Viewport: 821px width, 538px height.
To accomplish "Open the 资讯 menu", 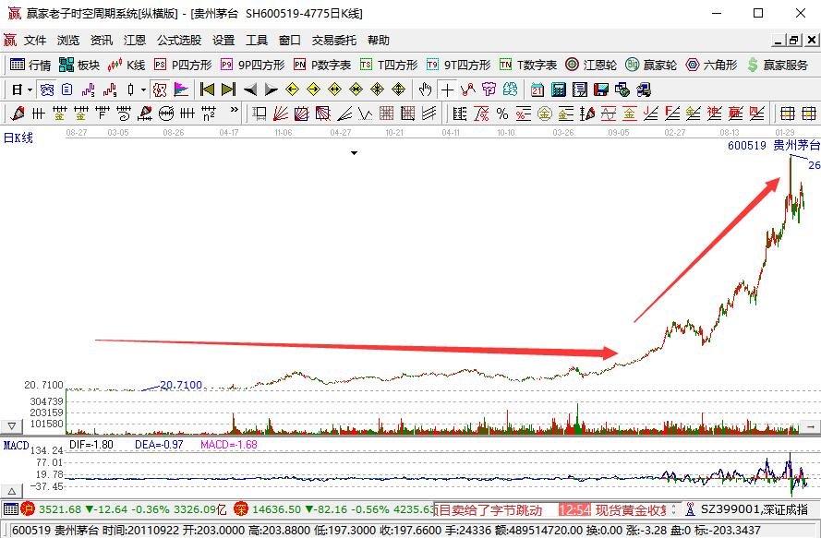I will (x=101, y=41).
